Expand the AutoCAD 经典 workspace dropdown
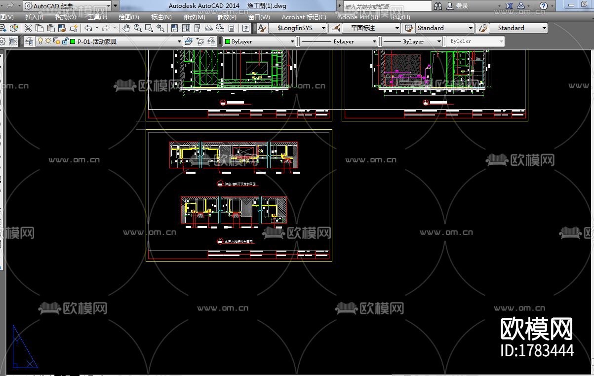The height and width of the screenshot is (376, 594). pyautogui.click(x=108, y=6)
